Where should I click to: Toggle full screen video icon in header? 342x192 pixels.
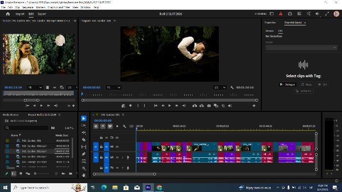pyautogui.click(x=327, y=14)
